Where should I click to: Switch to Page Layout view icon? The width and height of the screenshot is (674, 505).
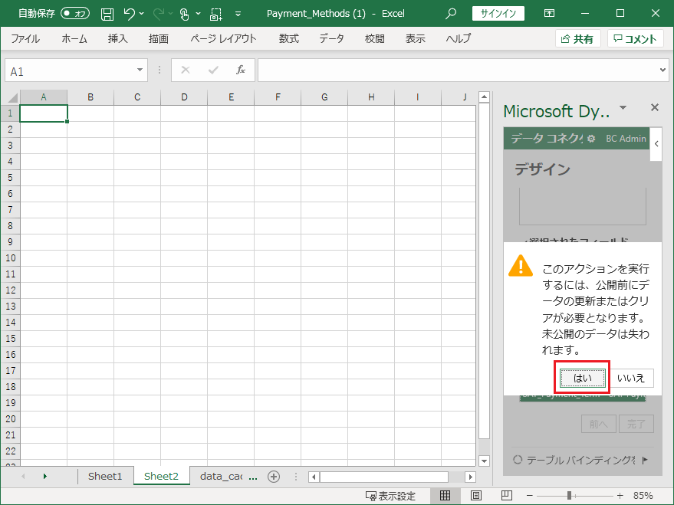point(476,496)
